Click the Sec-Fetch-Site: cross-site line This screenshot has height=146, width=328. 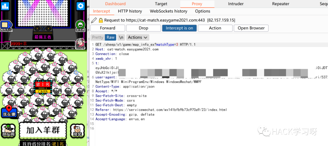[x=121, y=96]
